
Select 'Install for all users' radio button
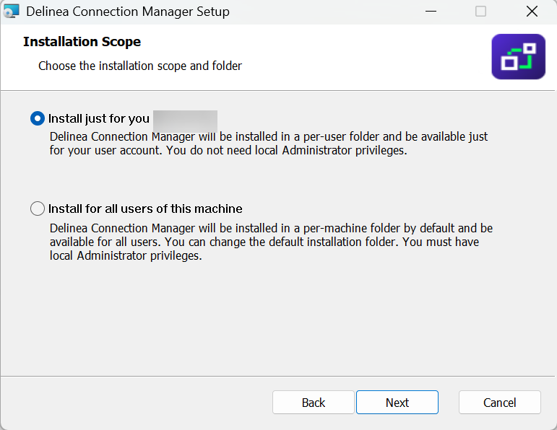pos(38,209)
